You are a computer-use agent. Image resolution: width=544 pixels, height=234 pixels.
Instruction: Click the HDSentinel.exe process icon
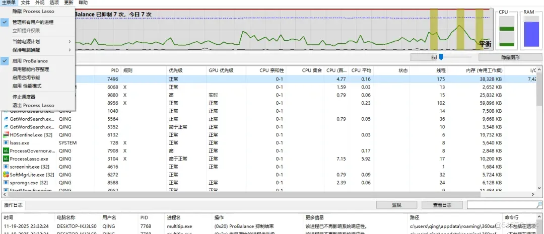(x=6, y=135)
